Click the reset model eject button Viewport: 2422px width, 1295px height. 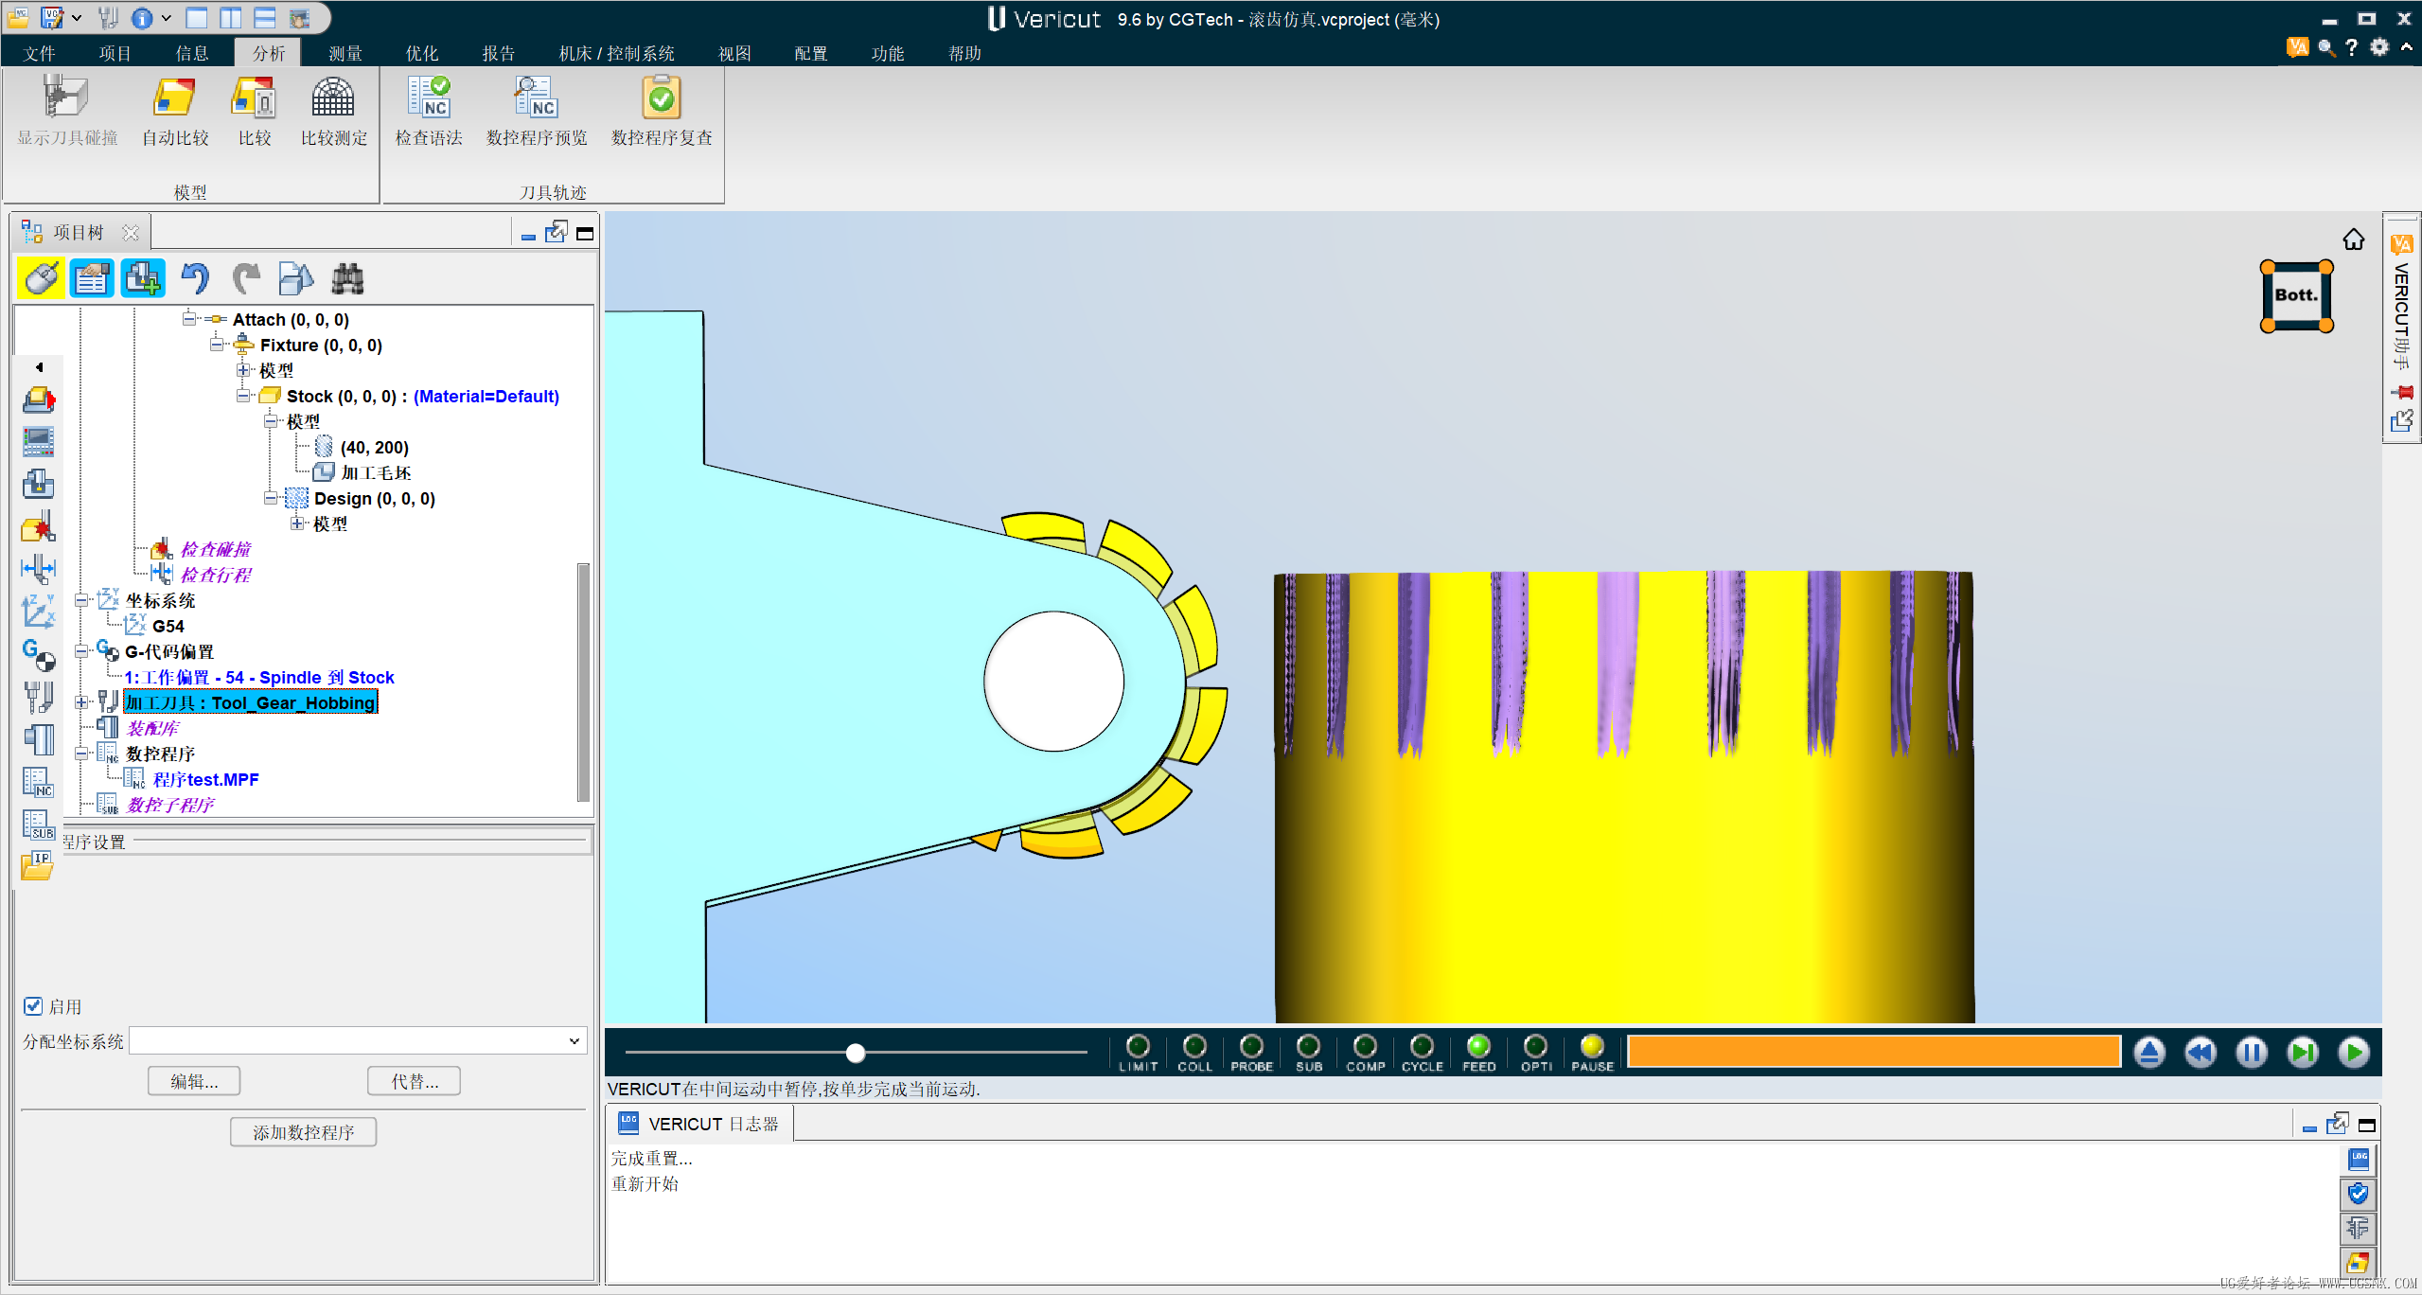(x=2149, y=1052)
